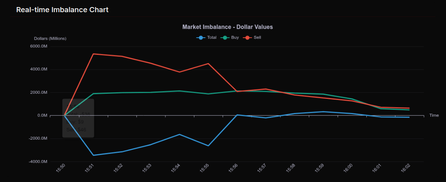Click the 15:50 data tooltip box
446x182 pixels.
point(78,118)
